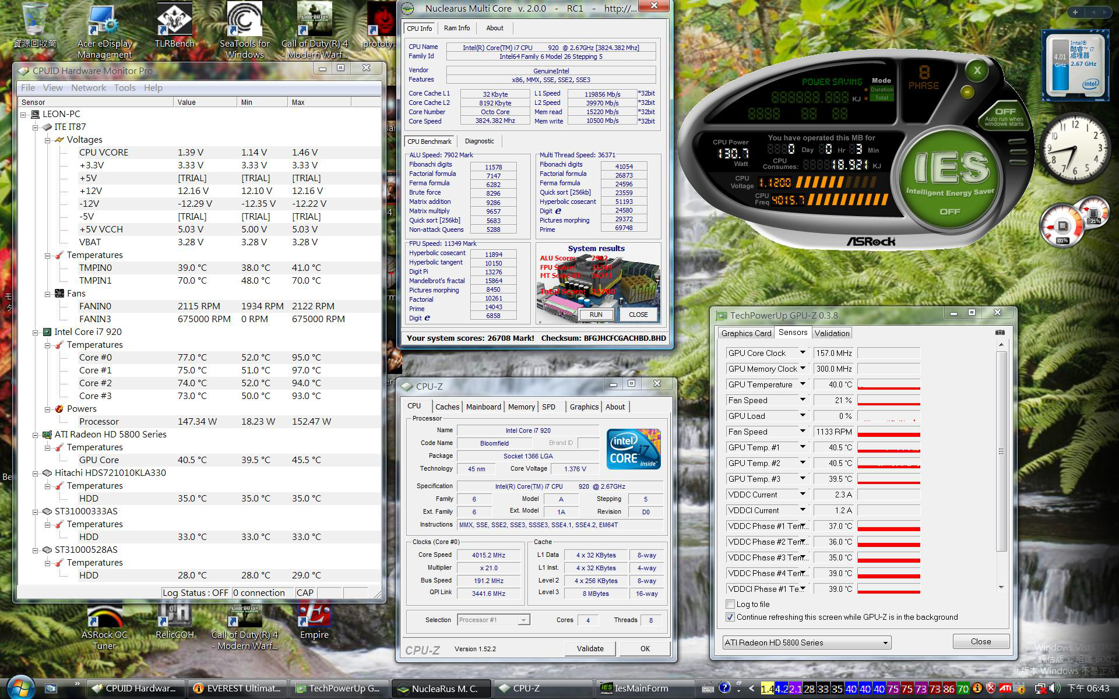1119x699 pixels.
Task: Uncheck Continue refreshing screen in background
Action: point(730,617)
